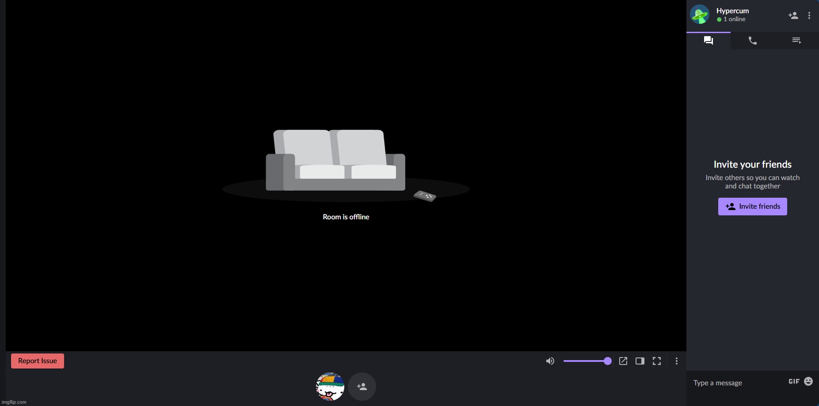Click the UFO room avatar
This screenshot has width=819, height=406.
pyautogui.click(x=700, y=15)
